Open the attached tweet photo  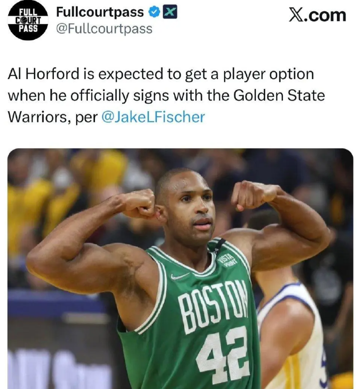point(180,269)
